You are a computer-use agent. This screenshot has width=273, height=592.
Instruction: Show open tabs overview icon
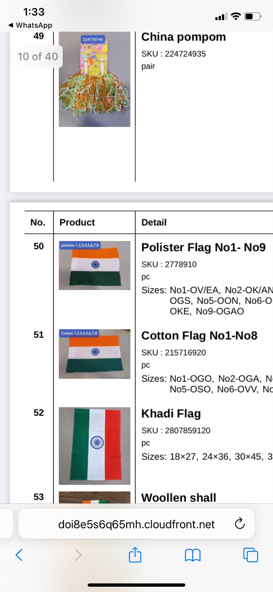coord(250,555)
